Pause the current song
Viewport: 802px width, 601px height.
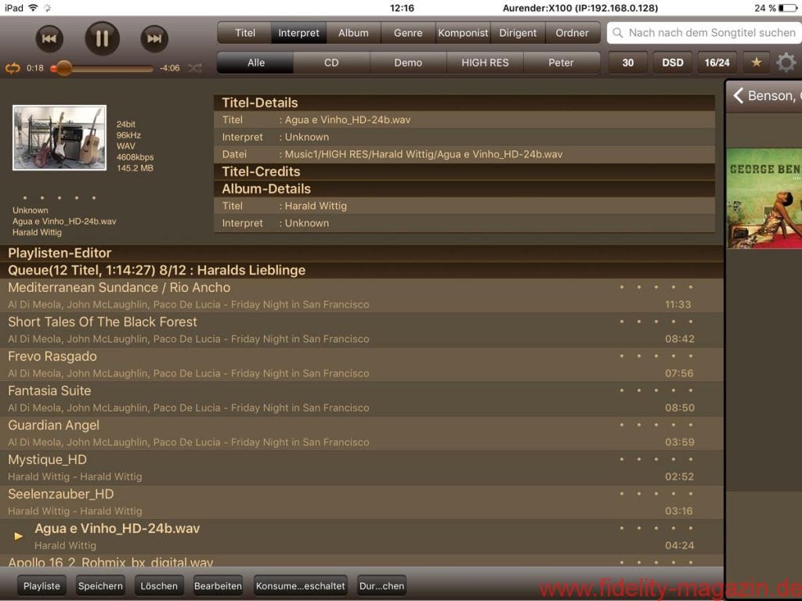point(102,38)
